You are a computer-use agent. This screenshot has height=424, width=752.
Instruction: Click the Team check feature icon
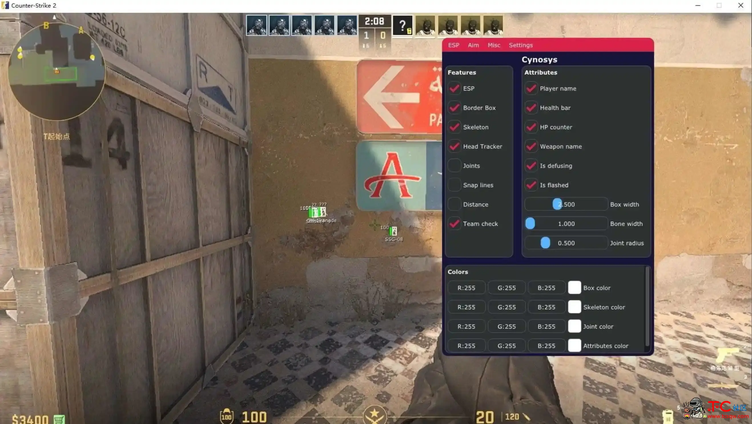[x=455, y=223]
